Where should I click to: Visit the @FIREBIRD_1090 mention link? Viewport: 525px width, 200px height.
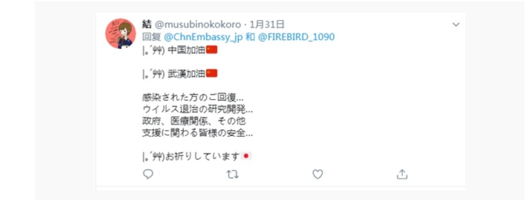point(296,37)
